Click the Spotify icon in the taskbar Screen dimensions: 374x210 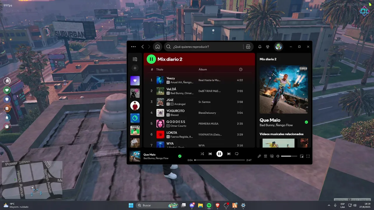click(209, 205)
